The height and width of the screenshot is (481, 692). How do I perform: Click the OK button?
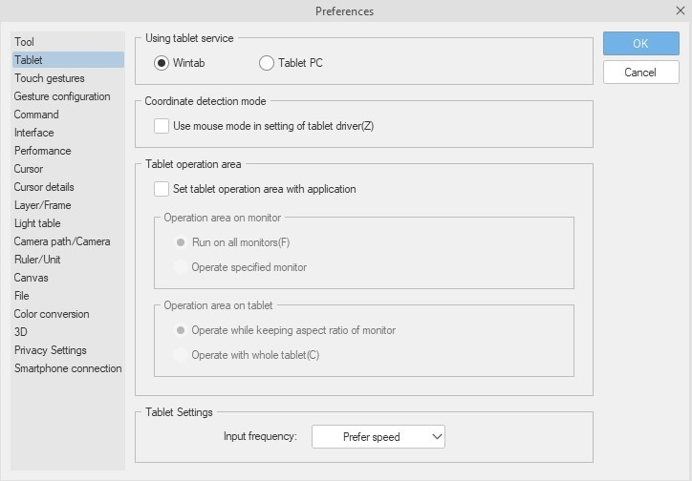coord(640,43)
